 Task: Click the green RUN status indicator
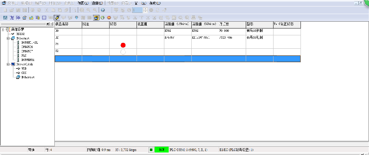(162, 150)
